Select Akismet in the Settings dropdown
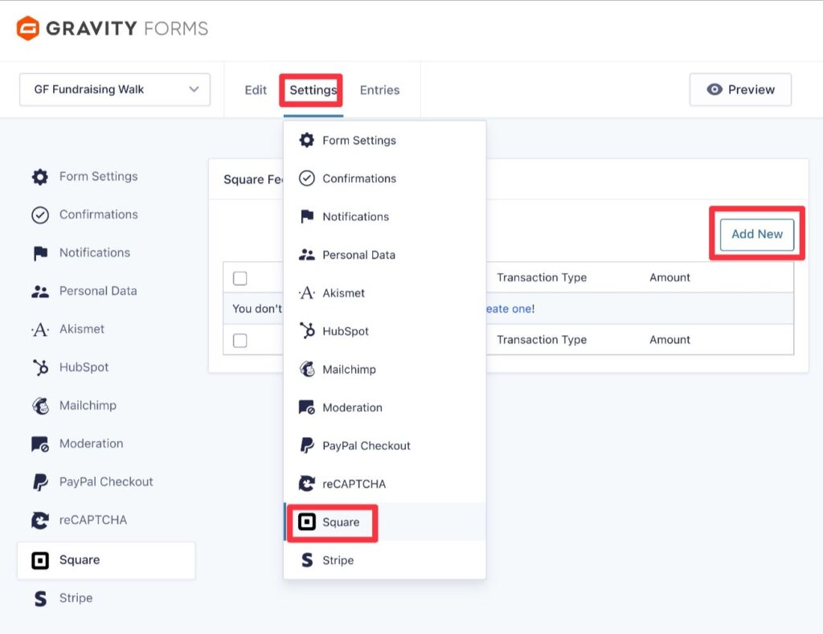This screenshot has height=634, width=823. tap(385, 292)
